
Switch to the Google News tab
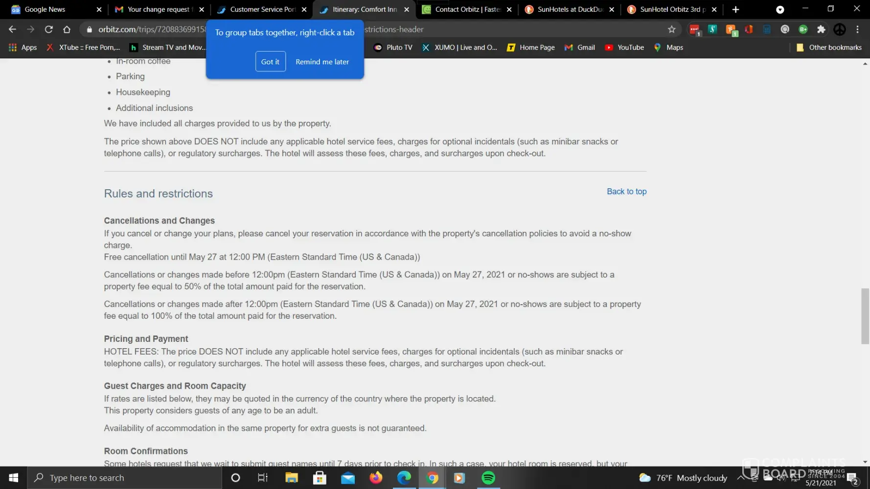(55, 9)
